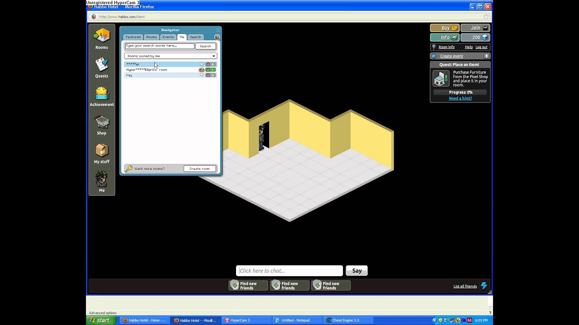Screen dimensions: 579x325
Task: Open the Windows start button
Action: [x=102, y=320]
